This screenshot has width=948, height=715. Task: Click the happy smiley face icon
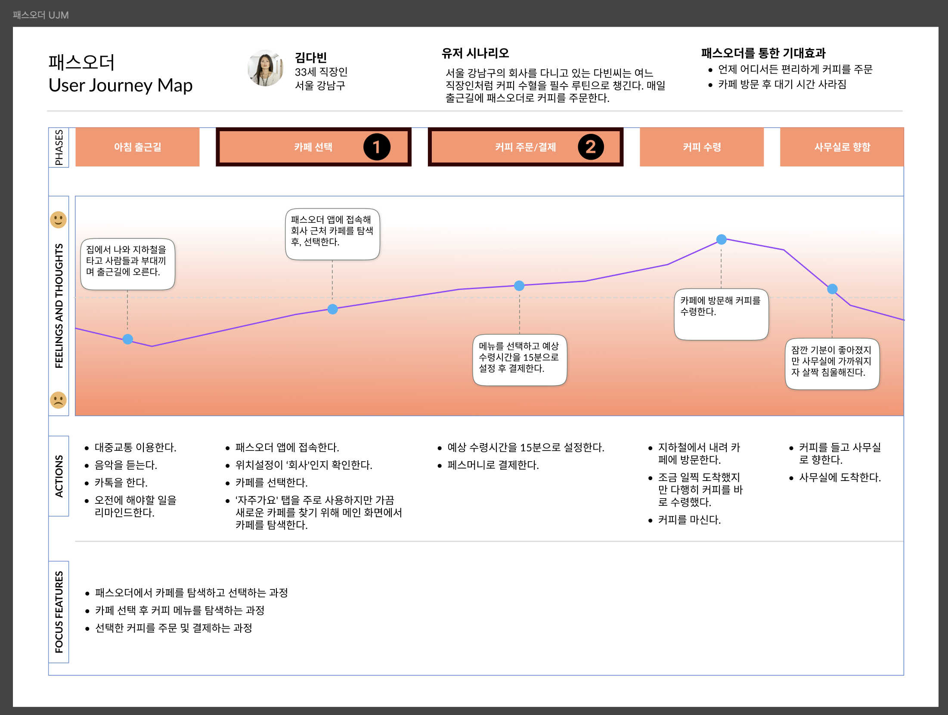tap(58, 220)
